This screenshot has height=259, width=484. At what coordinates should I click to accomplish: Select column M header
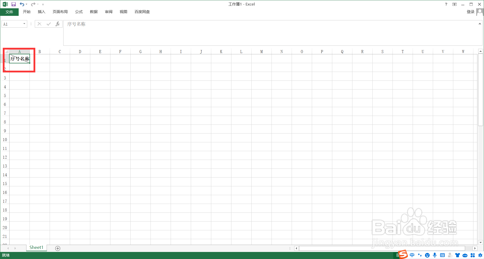click(x=261, y=52)
